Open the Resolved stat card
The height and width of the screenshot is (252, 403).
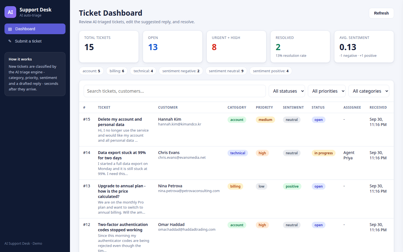[300, 46]
